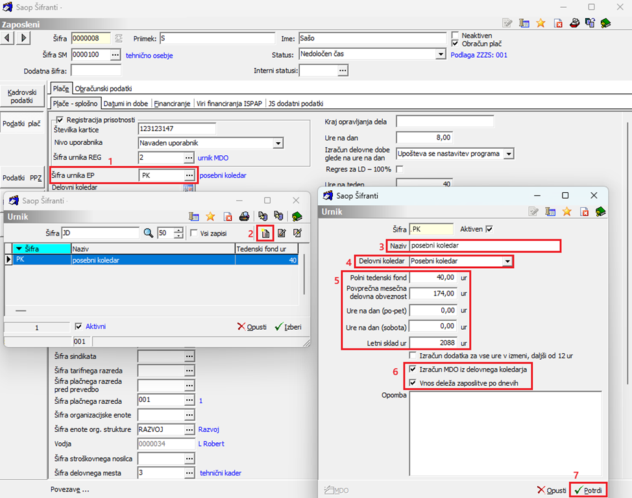Click Izberi button in Urnik list
Viewport: 632px width, 498px height.
(x=288, y=327)
